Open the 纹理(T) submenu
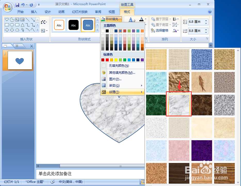The height and width of the screenshot is (186, 241). [123, 92]
